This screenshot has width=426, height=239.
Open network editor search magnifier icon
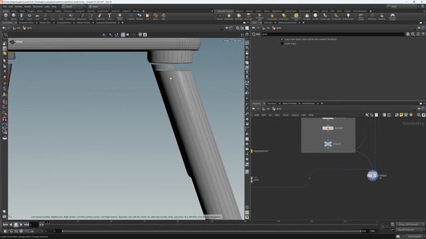point(419,115)
